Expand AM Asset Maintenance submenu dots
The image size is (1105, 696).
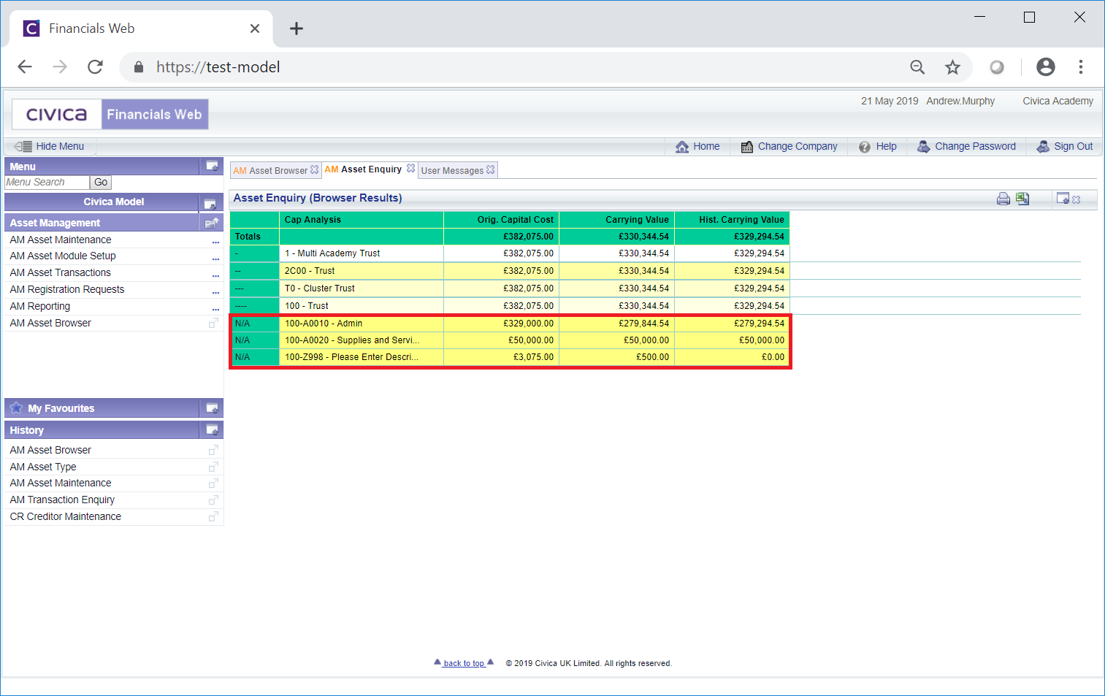click(x=215, y=242)
